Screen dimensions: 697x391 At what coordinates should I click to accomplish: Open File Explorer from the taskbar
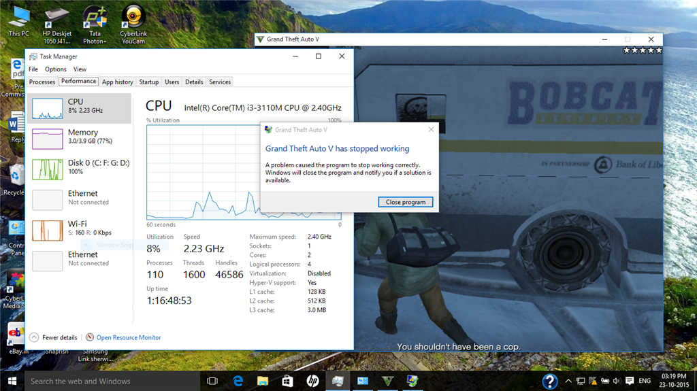tap(263, 381)
